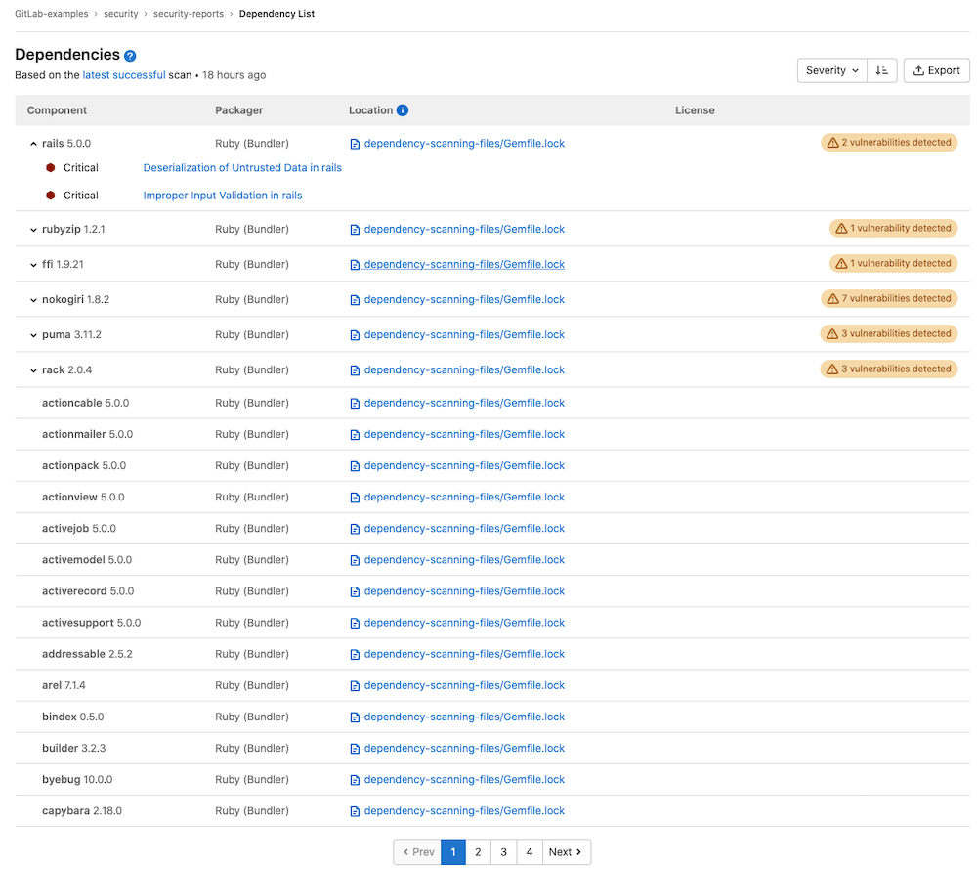Image resolution: width=977 pixels, height=869 pixels.
Task: Click the help icon beside the Dependencies heading
Action: 130,55
